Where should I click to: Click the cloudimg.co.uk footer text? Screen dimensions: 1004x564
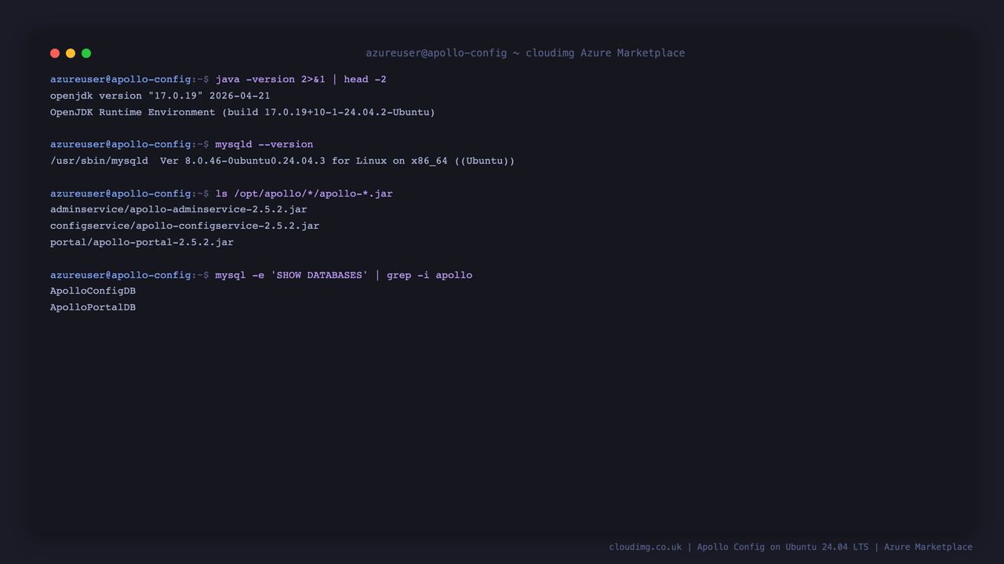[646, 547]
